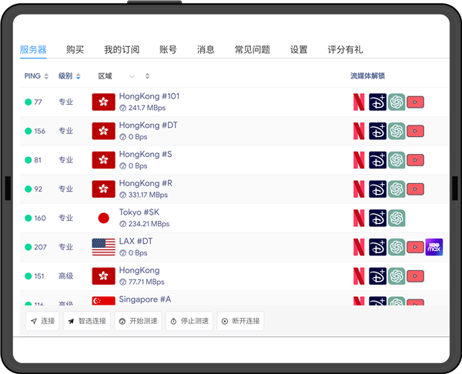Open the 购买 tab
This screenshot has height=374, width=462.
75,49
